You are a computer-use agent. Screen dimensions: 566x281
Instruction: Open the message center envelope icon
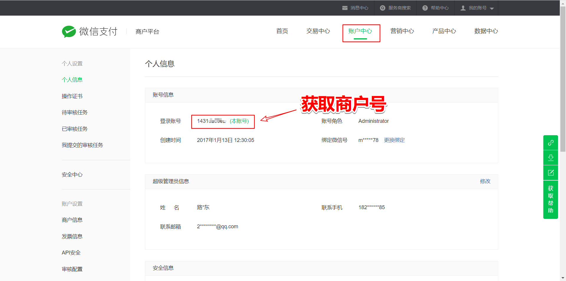point(345,8)
